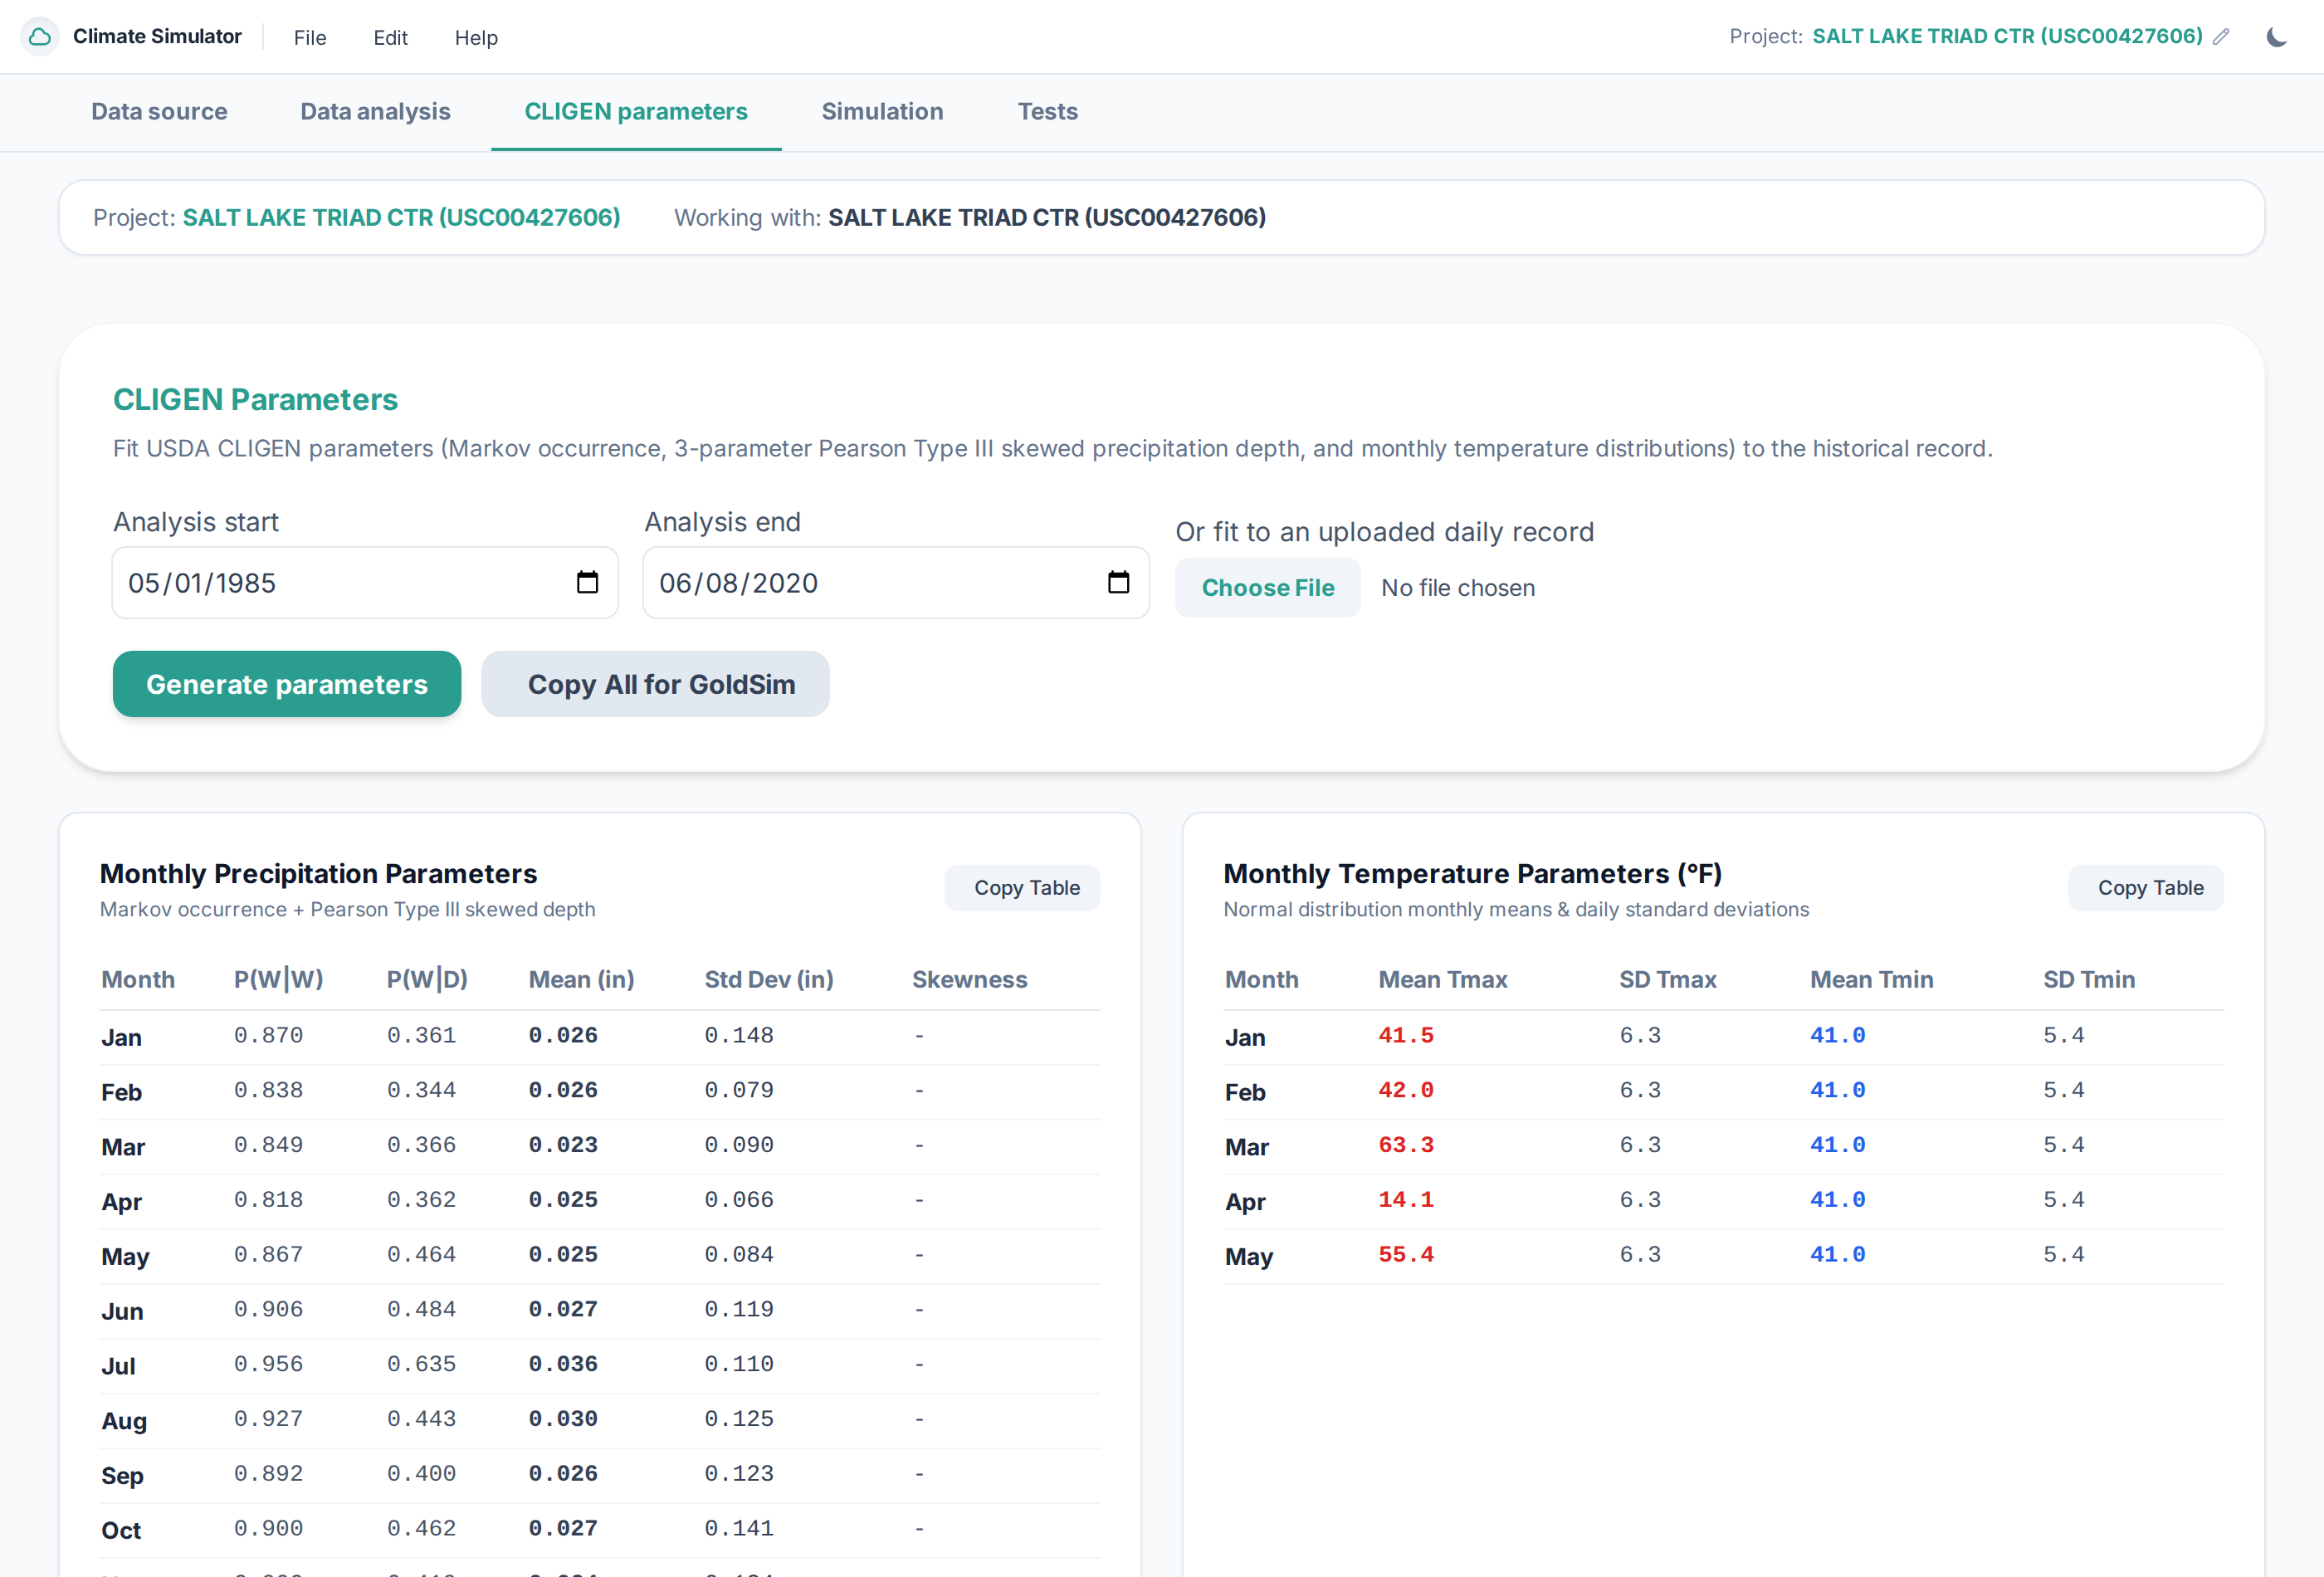
Task: Click the Working with station name text
Action: tap(1047, 217)
